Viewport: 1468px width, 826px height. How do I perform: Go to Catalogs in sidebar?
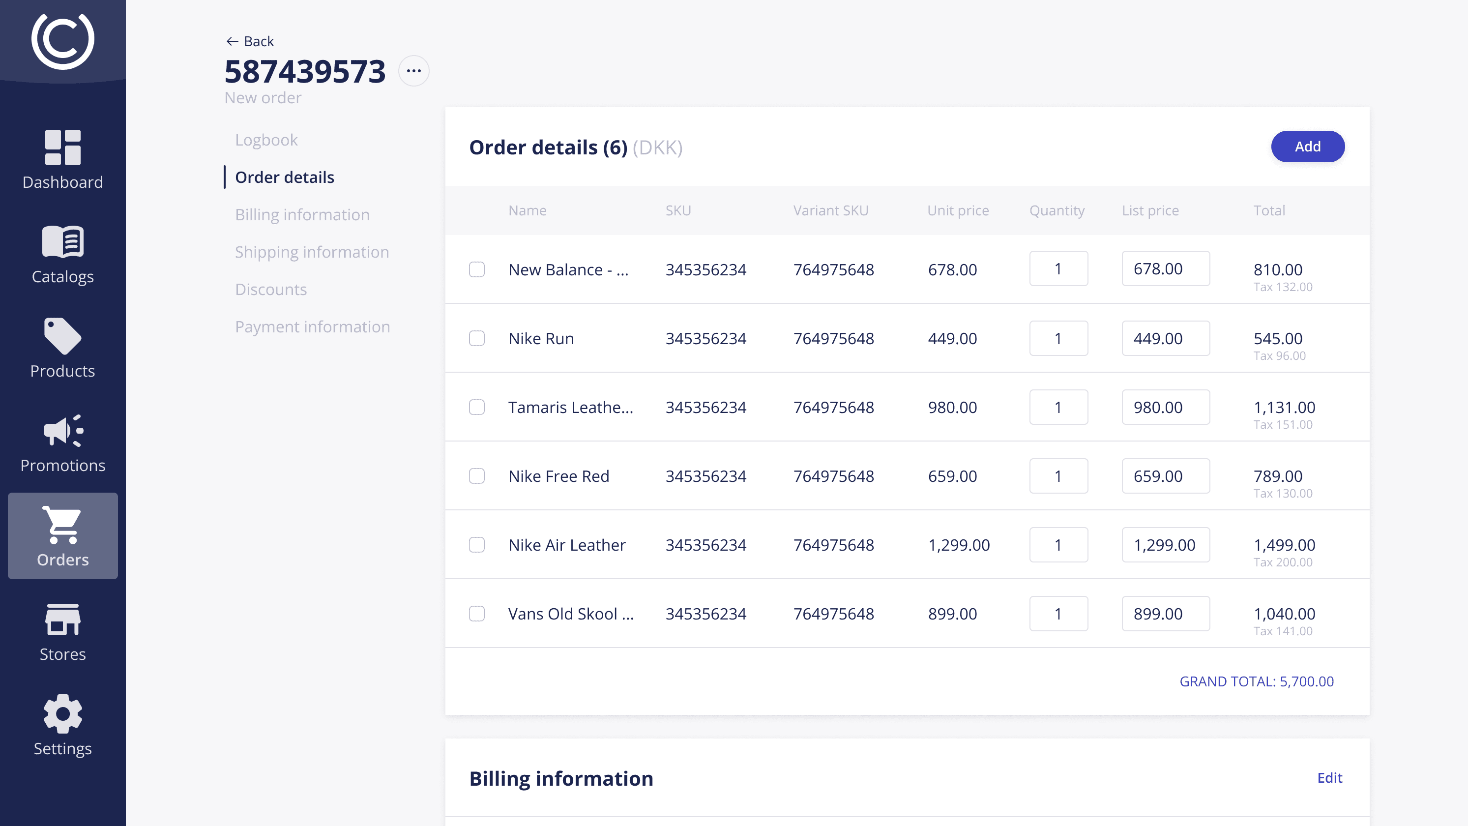[x=63, y=242]
